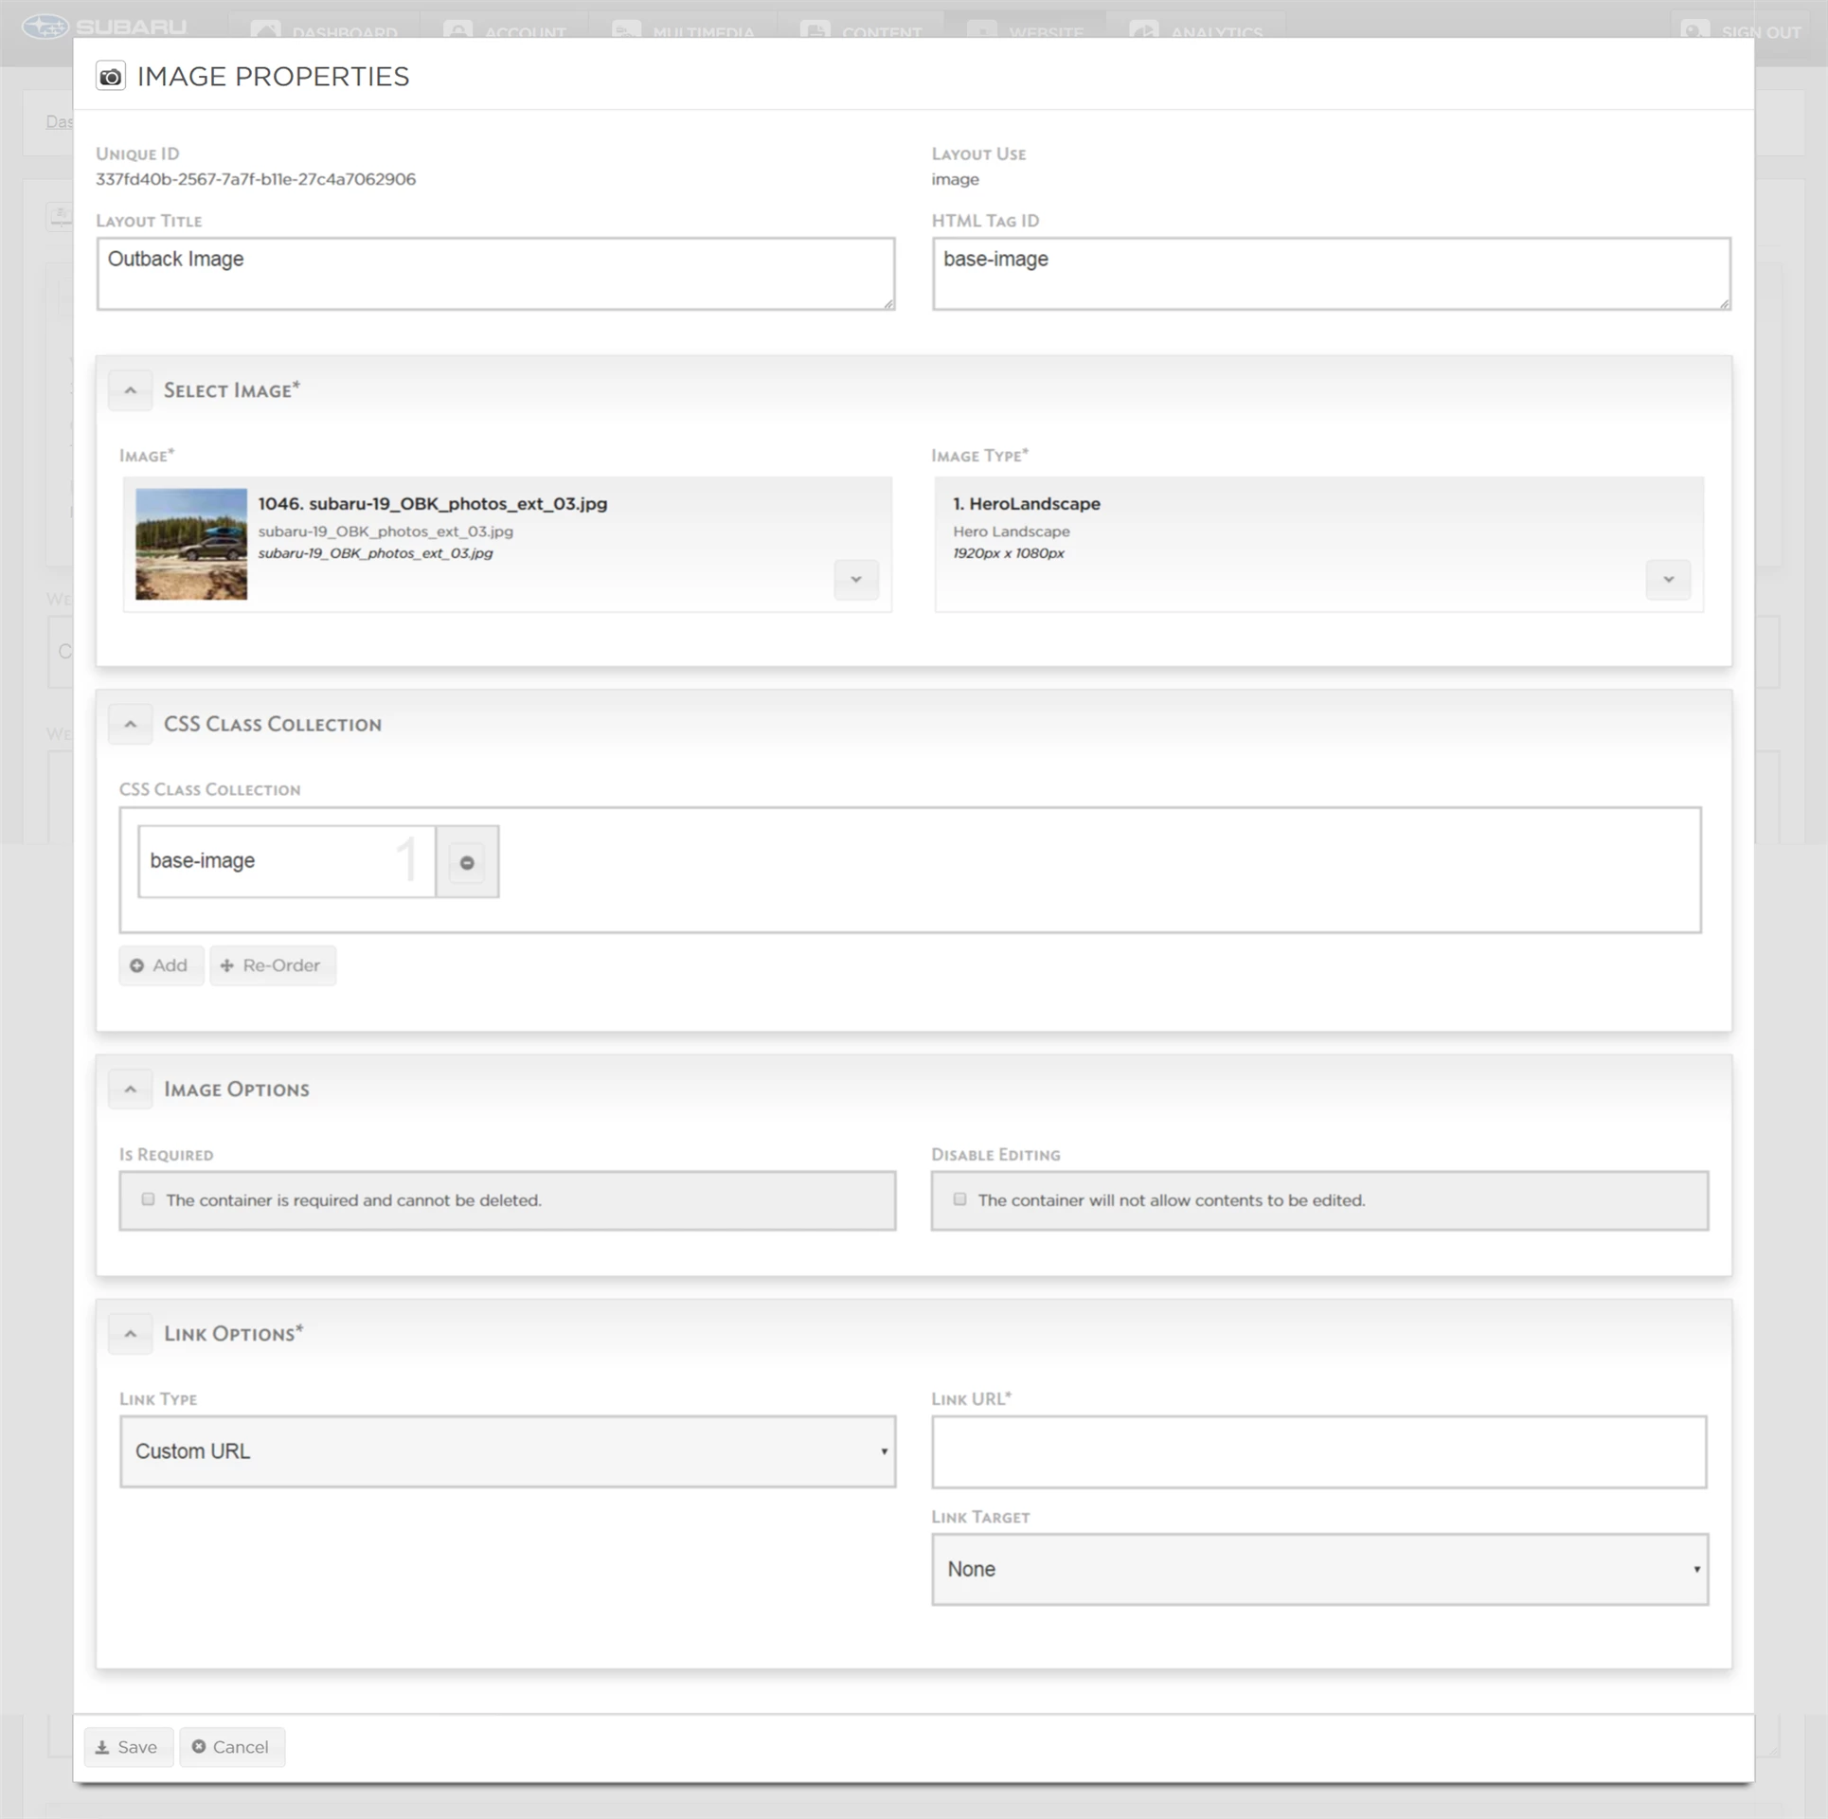Open the Link Type dropdown
1828x1819 pixels.
[508, 1451]
